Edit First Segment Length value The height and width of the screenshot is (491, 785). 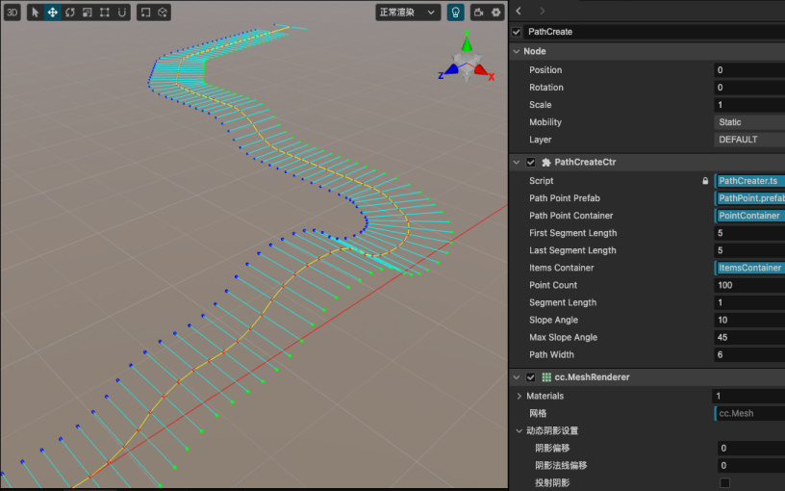pyautogui.click(x=749, y=233)
